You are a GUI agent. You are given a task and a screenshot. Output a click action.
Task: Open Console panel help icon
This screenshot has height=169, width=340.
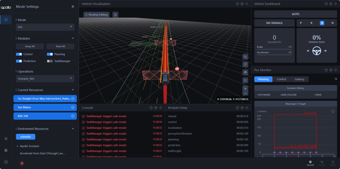coord(151,108)
